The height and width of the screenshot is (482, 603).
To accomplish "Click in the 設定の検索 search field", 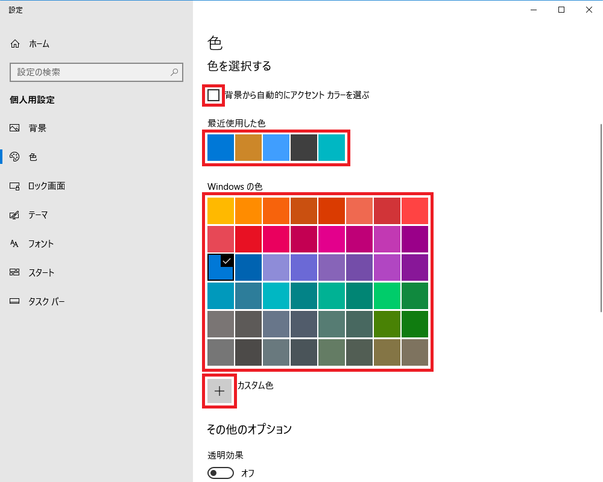I will (90, 72).
